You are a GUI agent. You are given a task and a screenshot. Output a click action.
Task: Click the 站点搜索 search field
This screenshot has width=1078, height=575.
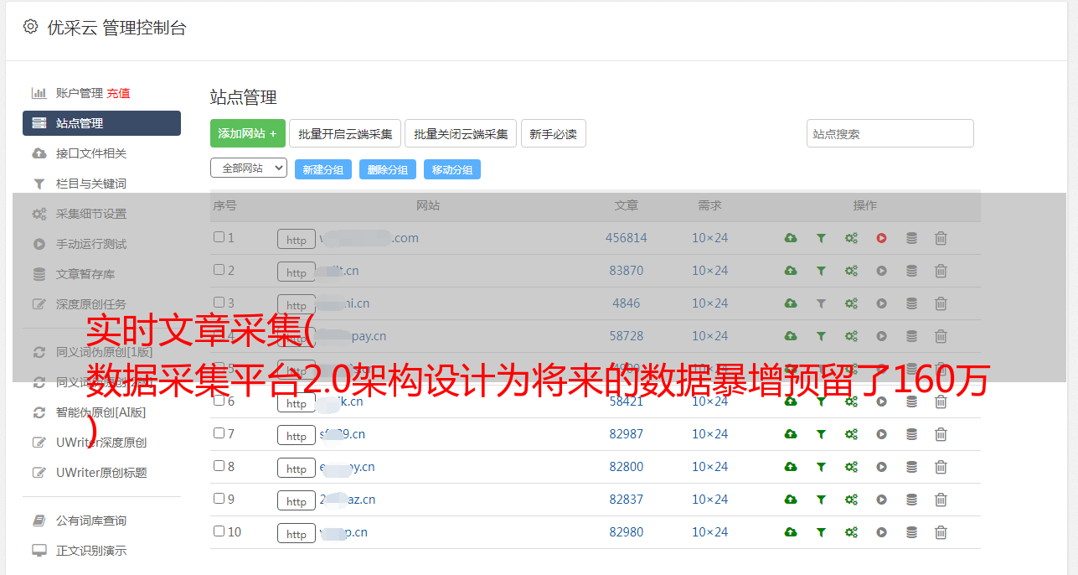[x=890, y=133]
